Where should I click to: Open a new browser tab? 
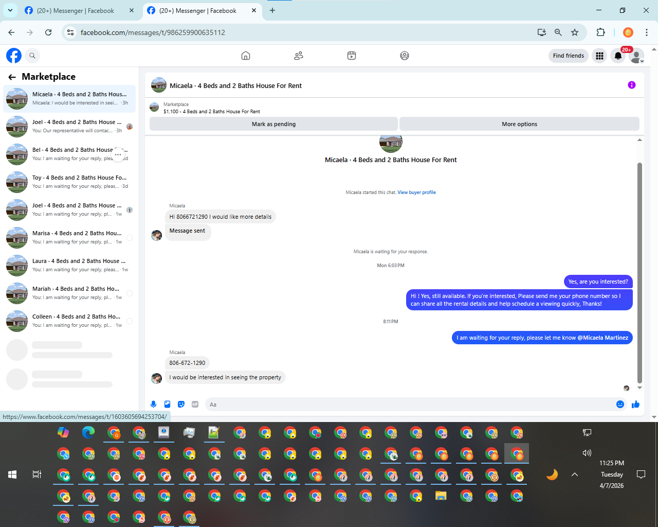pos(272,10)
